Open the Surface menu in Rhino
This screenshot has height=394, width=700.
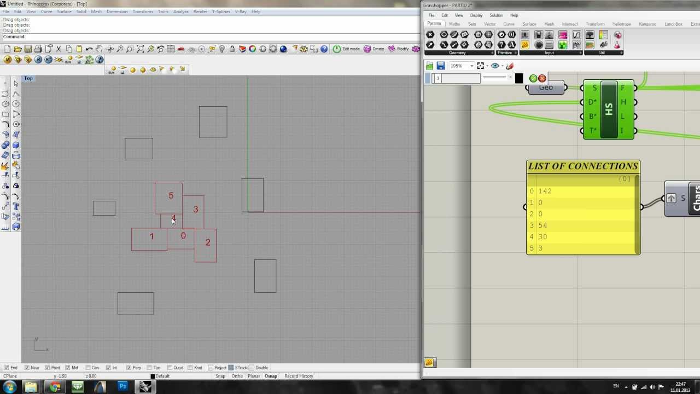pos(64,11)
